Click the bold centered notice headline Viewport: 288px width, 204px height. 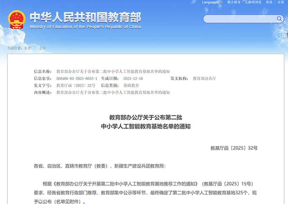[145, 122]
